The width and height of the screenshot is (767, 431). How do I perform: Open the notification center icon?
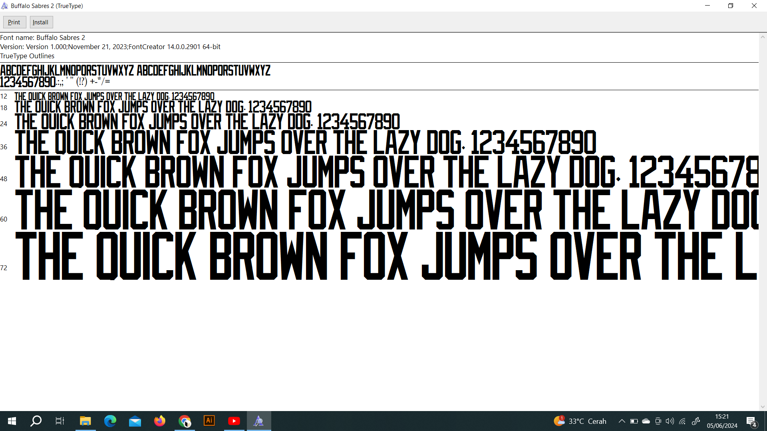coord(751,421)
